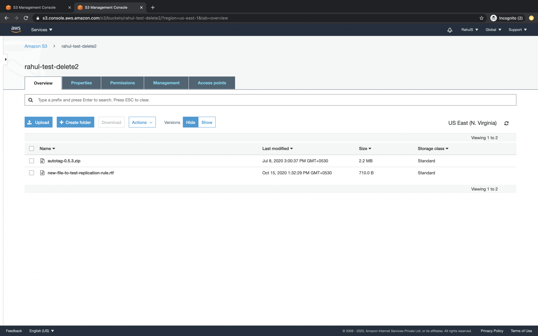538x336 pixels.
Task: Open the Services menu
Action: pyautogui.click(x=41, y=30)
